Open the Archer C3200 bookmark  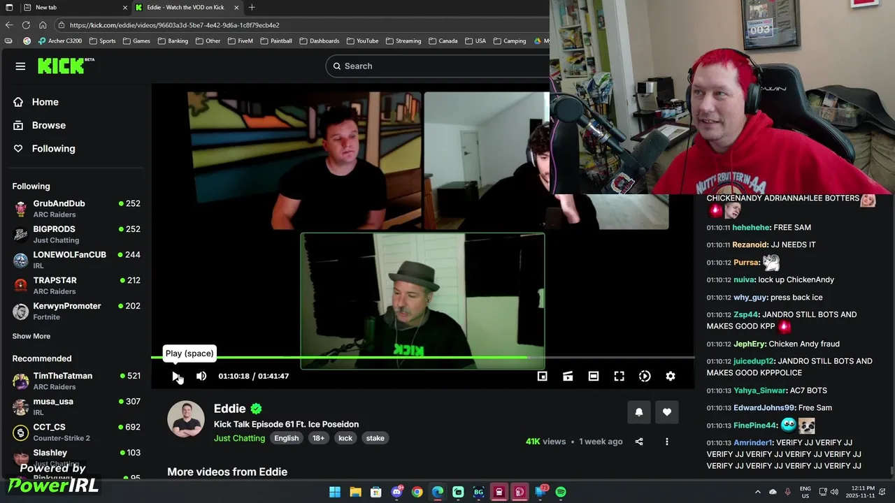click(59, 41)
